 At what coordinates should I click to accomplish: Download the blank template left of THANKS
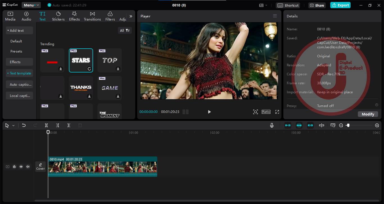[61, 96]
